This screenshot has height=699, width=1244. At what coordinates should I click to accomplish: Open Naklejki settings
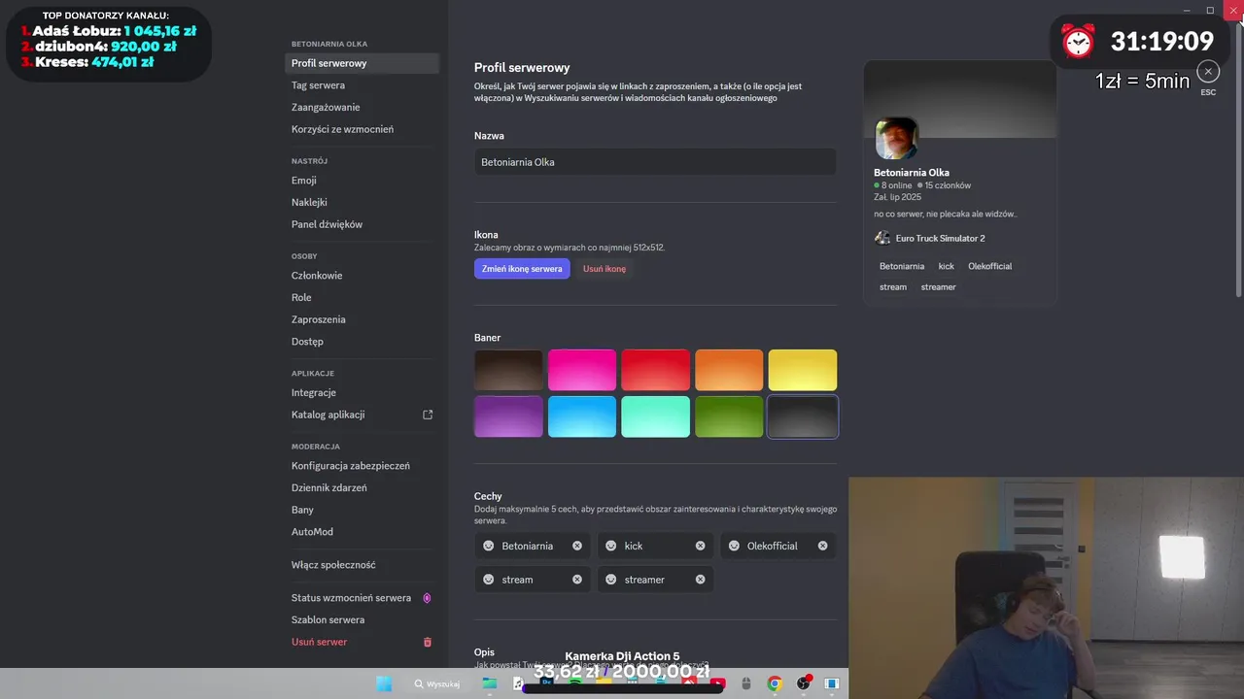[363, 202]
